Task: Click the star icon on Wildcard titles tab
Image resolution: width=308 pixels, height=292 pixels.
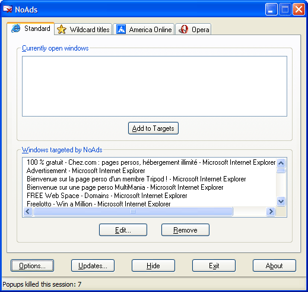Action: pyautogui.click(x=62, y=30)
